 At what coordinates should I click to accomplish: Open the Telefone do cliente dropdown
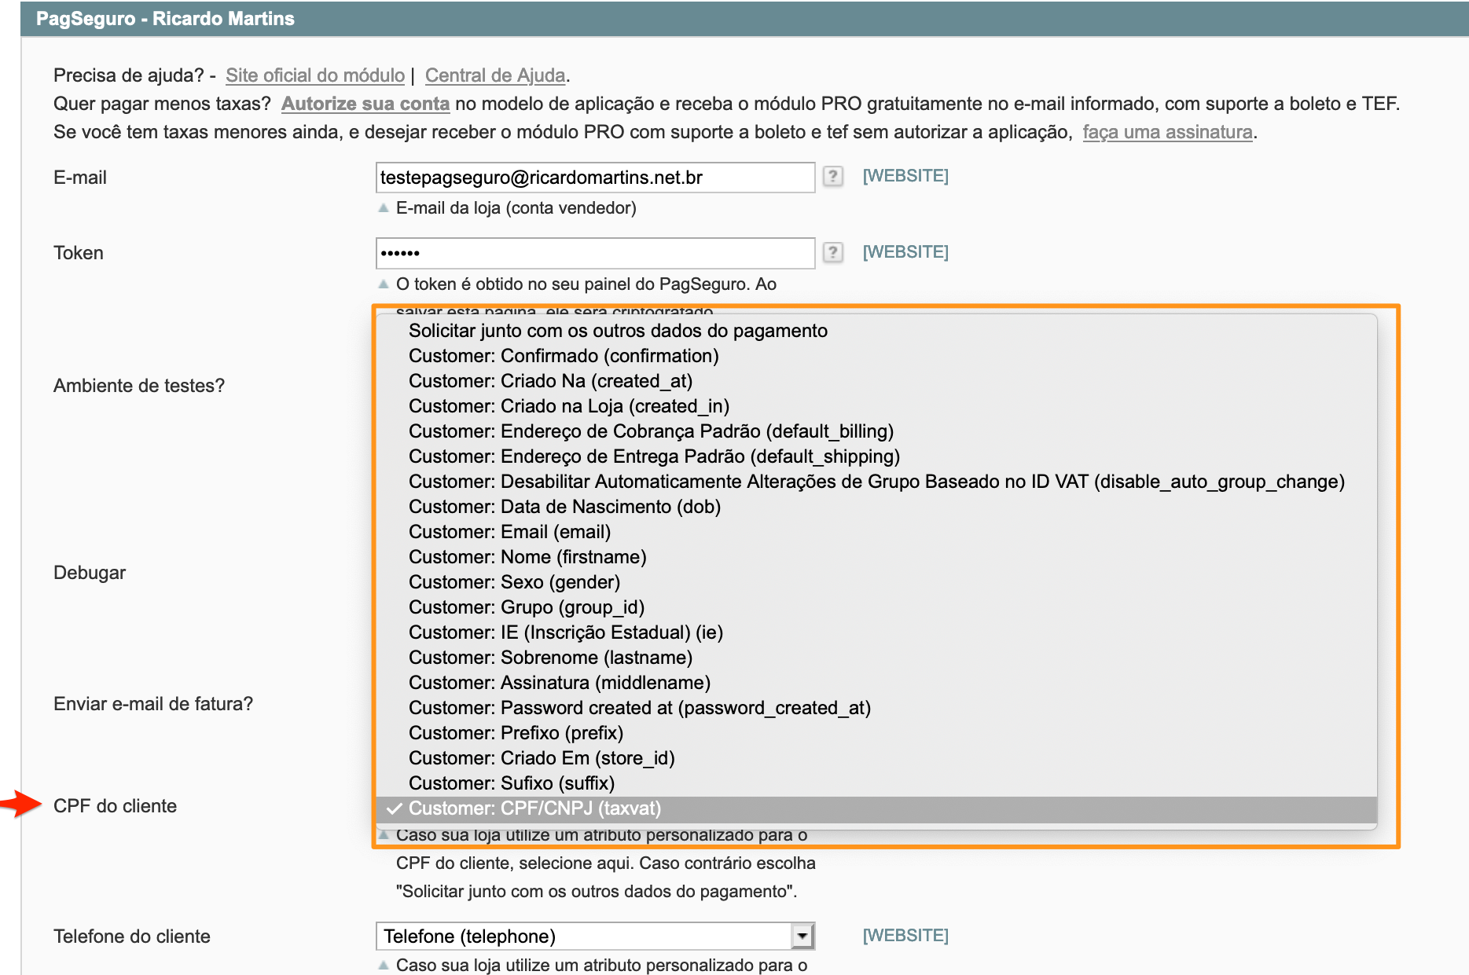click(595, 937)
